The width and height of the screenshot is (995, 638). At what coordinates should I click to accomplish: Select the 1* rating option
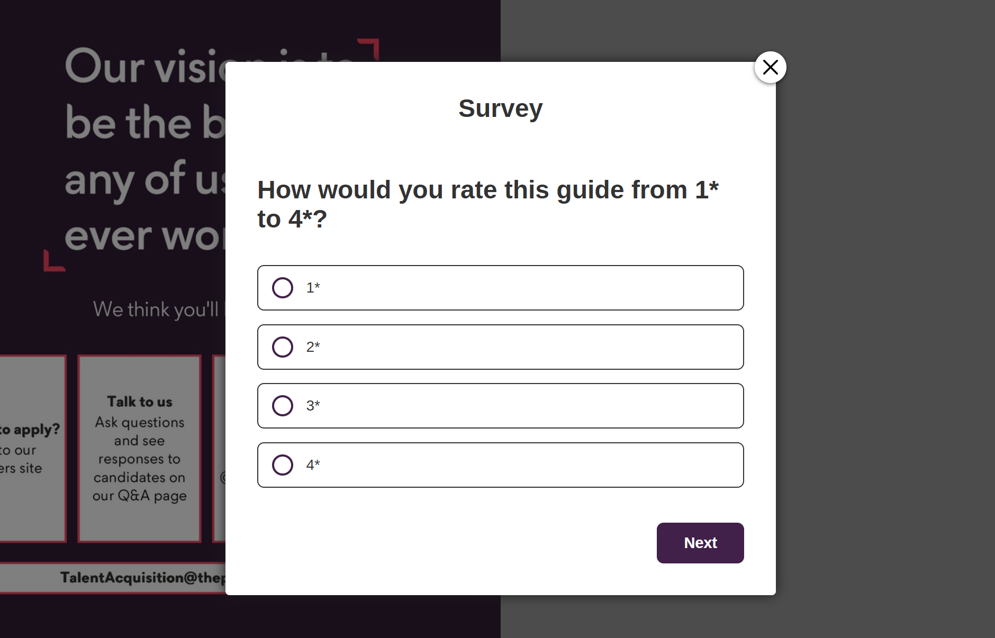[x=283, y=288]
